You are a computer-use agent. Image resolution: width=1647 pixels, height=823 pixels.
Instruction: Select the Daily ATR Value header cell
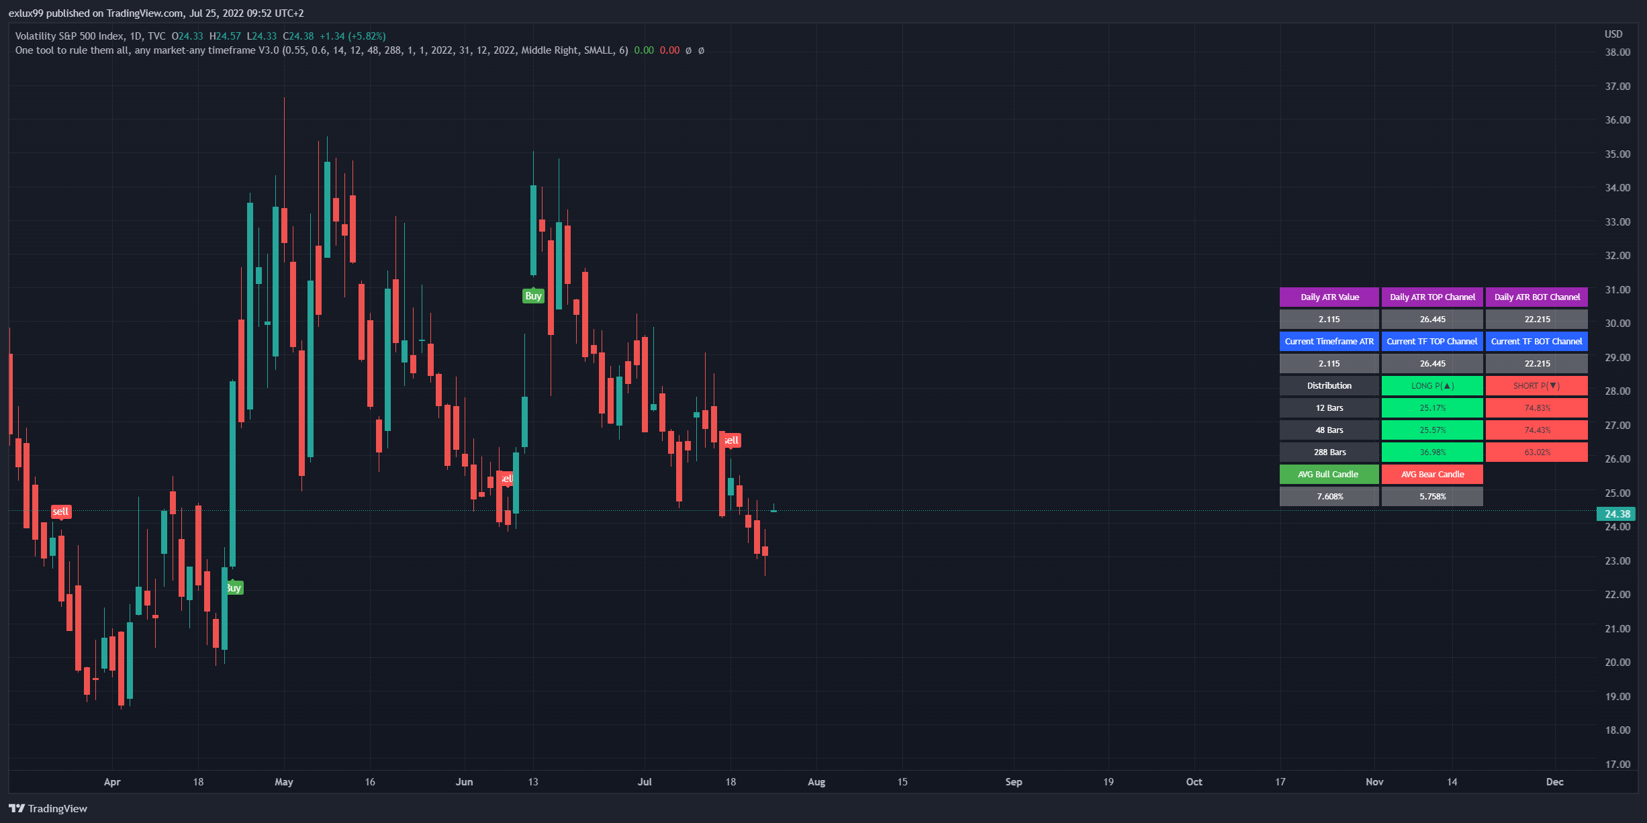click(x=1329, y=297)
